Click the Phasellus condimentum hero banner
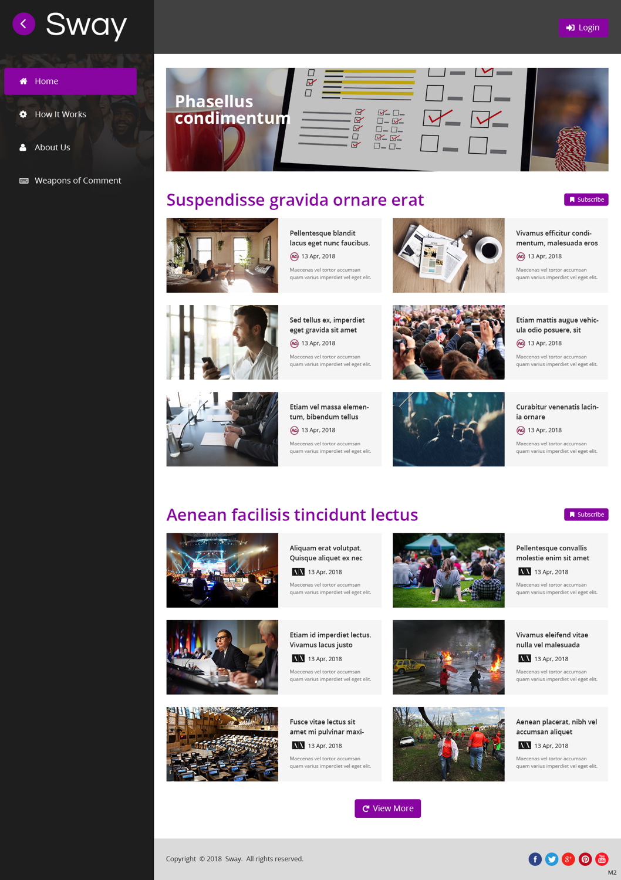621x880 pixels. tap(387, 120)
